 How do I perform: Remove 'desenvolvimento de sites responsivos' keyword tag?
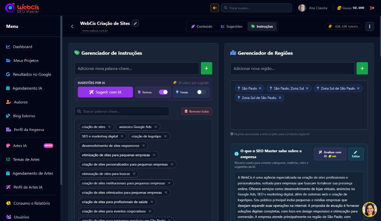[x=143, y=146]
